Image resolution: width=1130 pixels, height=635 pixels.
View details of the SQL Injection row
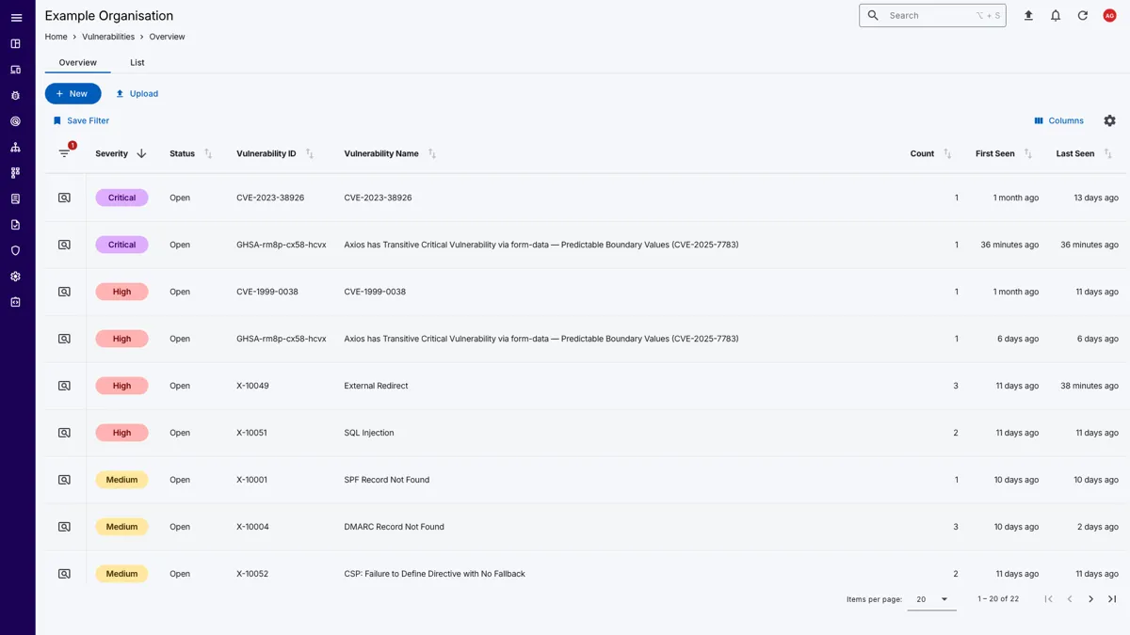tap(64, 433)
